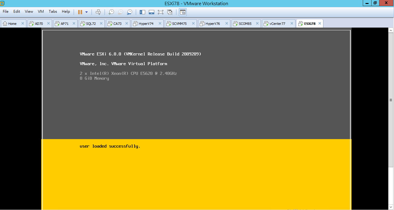Click the scrollbar up arrow
394x210 pixels.
(x=391, y=30)
